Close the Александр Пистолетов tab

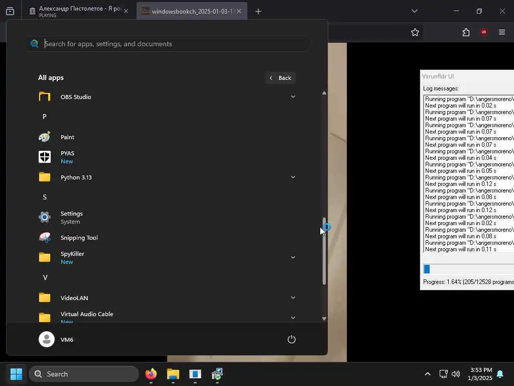click(126, 11)
